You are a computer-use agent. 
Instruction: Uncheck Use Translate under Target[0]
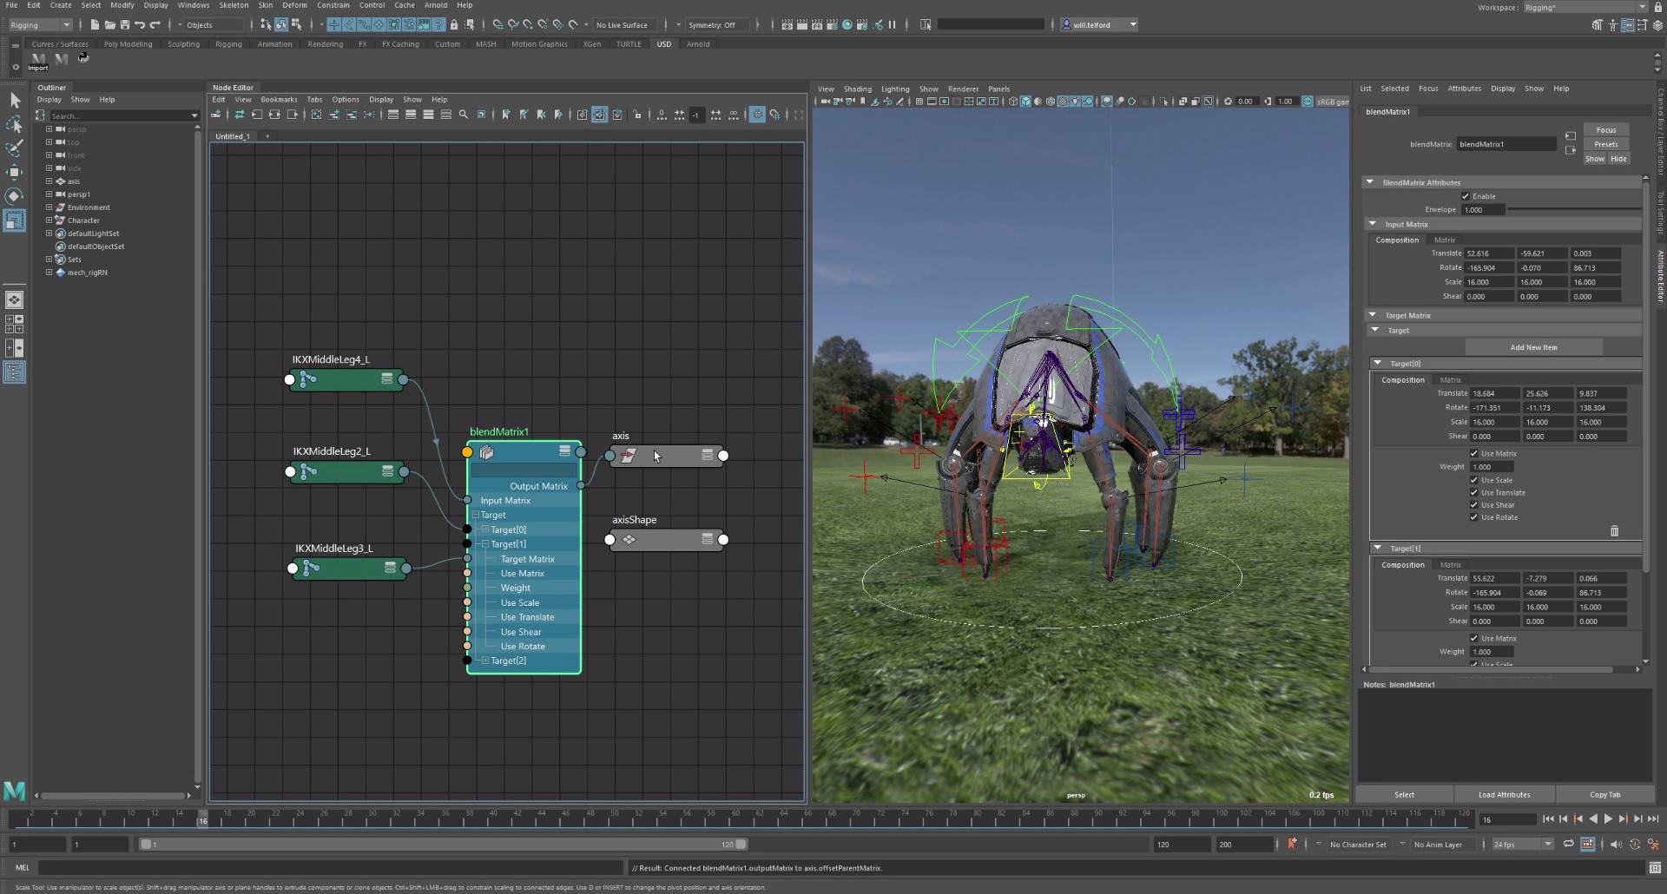1474,492
